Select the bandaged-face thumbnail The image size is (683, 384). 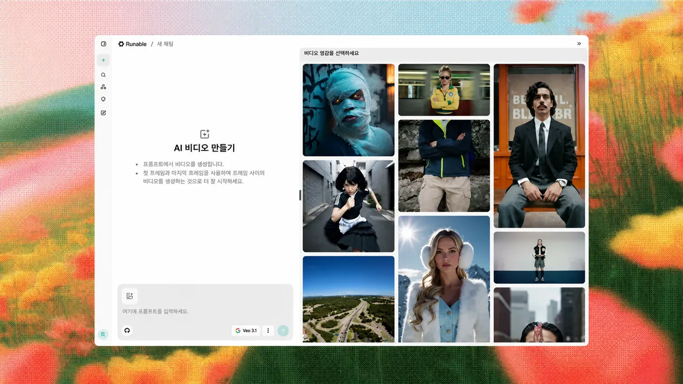pos(348,110)
